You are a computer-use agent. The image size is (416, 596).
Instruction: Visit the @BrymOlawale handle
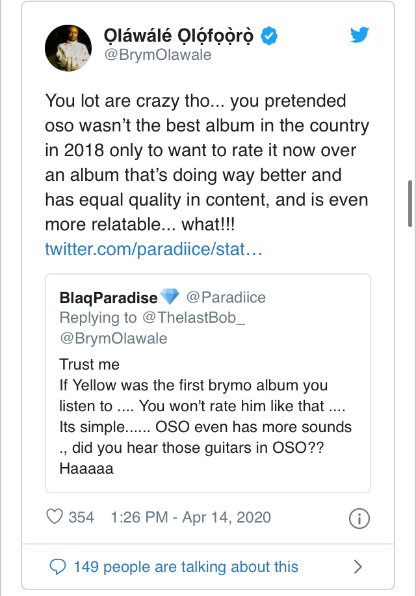point(158,55)
